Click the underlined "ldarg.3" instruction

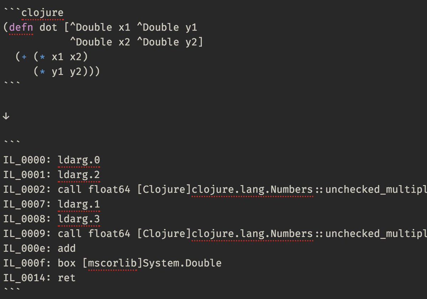pyautogui.click(x=79, y=219)
